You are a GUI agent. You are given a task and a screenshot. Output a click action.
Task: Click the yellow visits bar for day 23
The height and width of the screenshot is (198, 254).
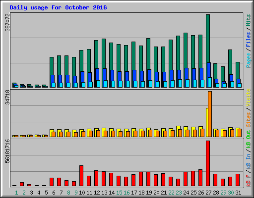pos(178,128)
